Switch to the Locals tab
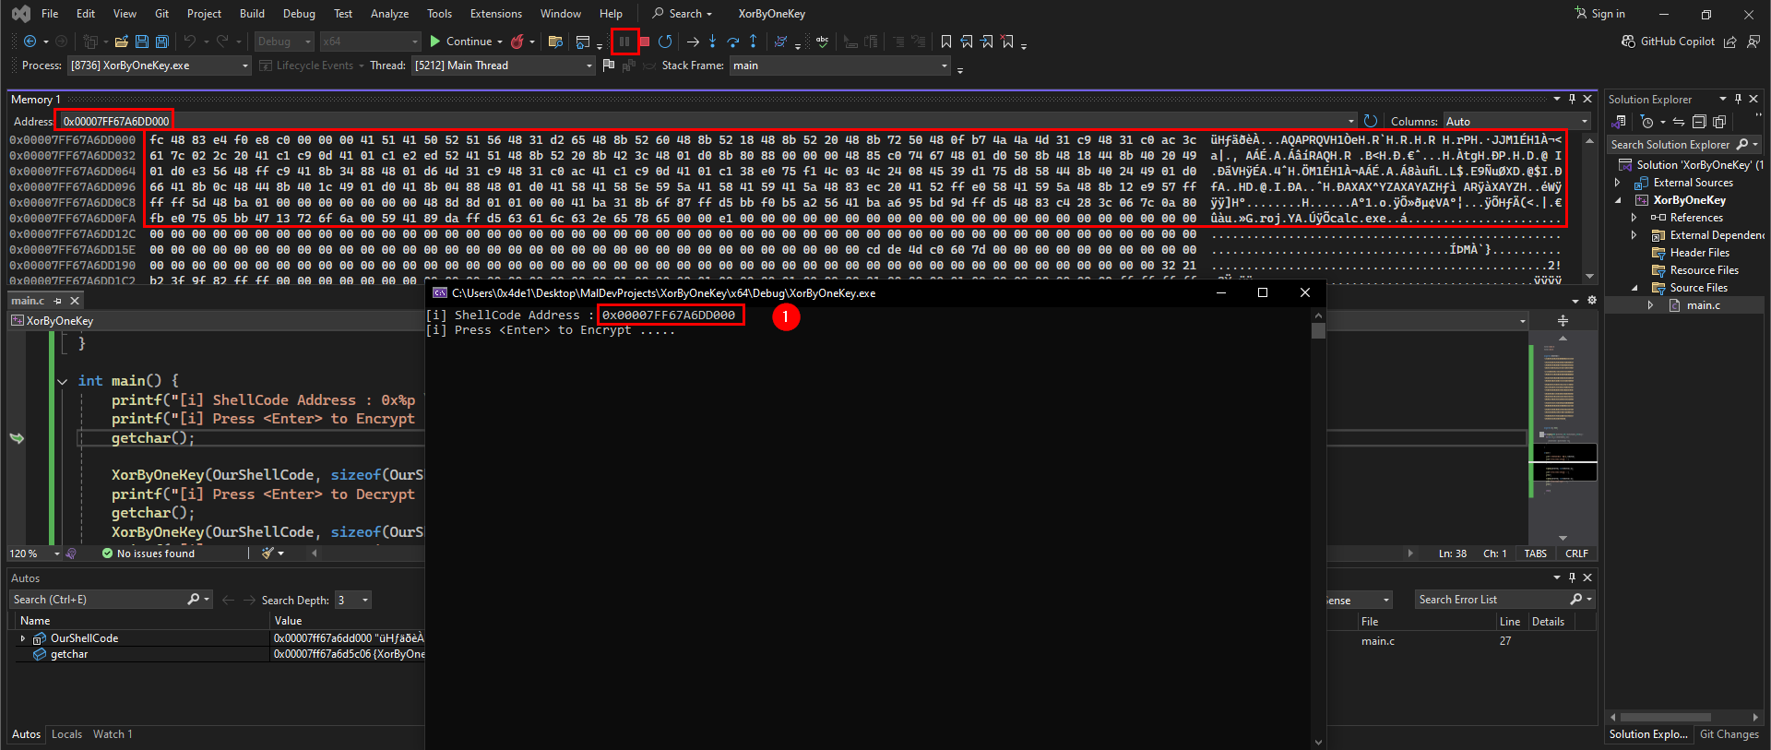Image resolution: width=1771 pixels, height=750 pixels. [66, 734]
